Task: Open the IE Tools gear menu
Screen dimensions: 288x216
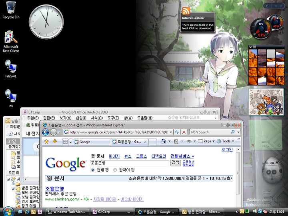Action: pyautogui.click(x=225, y=141)
